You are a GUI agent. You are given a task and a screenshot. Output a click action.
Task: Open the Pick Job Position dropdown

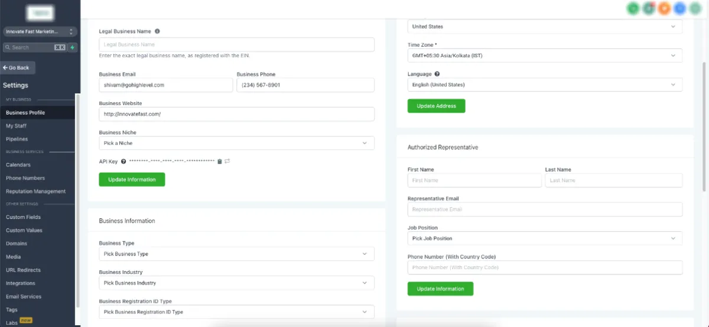tap(545, 238)
